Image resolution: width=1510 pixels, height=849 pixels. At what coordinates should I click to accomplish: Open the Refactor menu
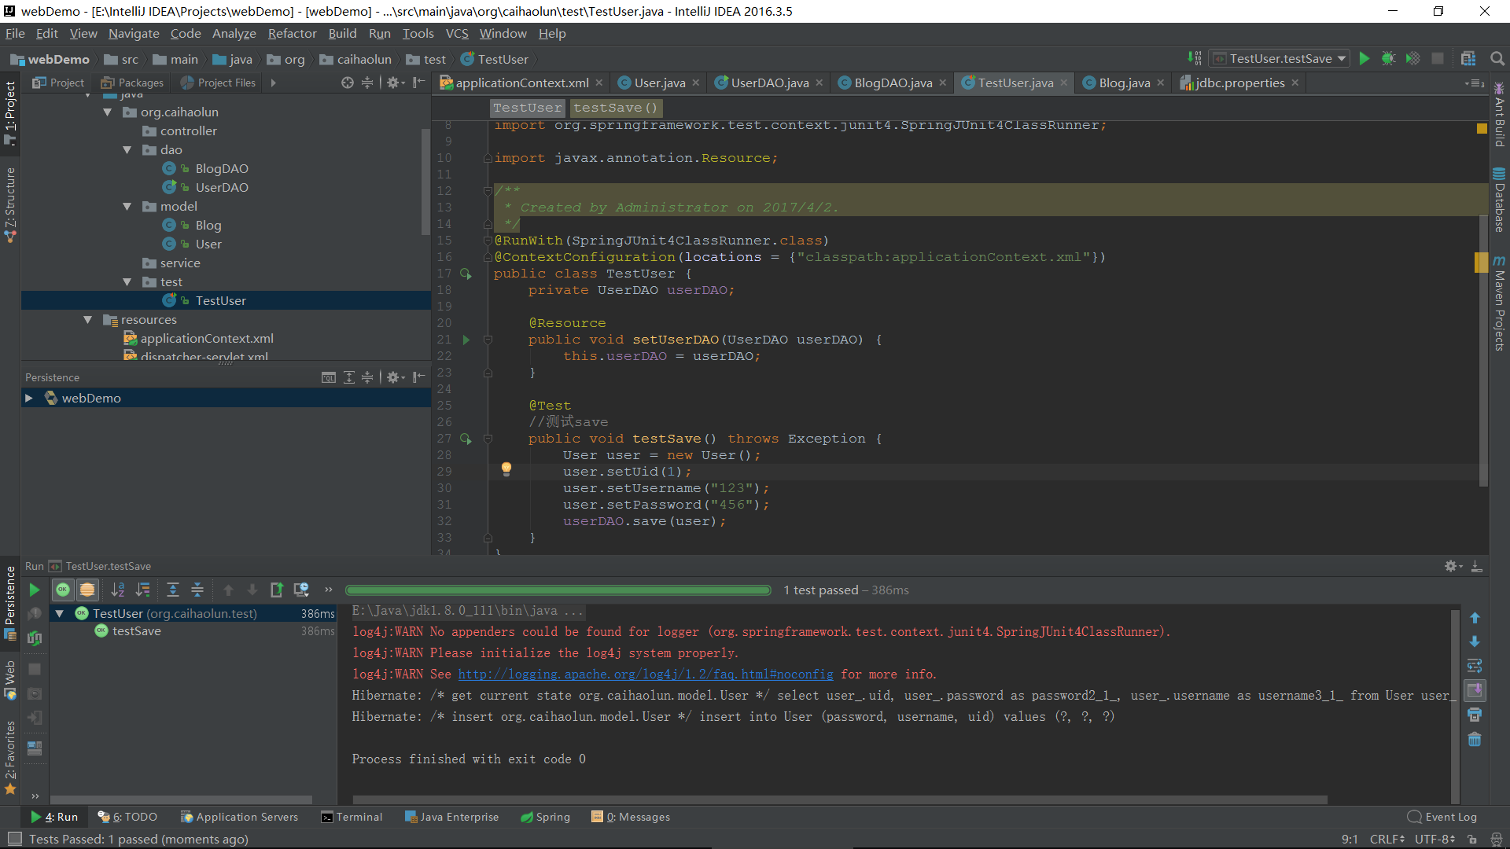(292, 34)
